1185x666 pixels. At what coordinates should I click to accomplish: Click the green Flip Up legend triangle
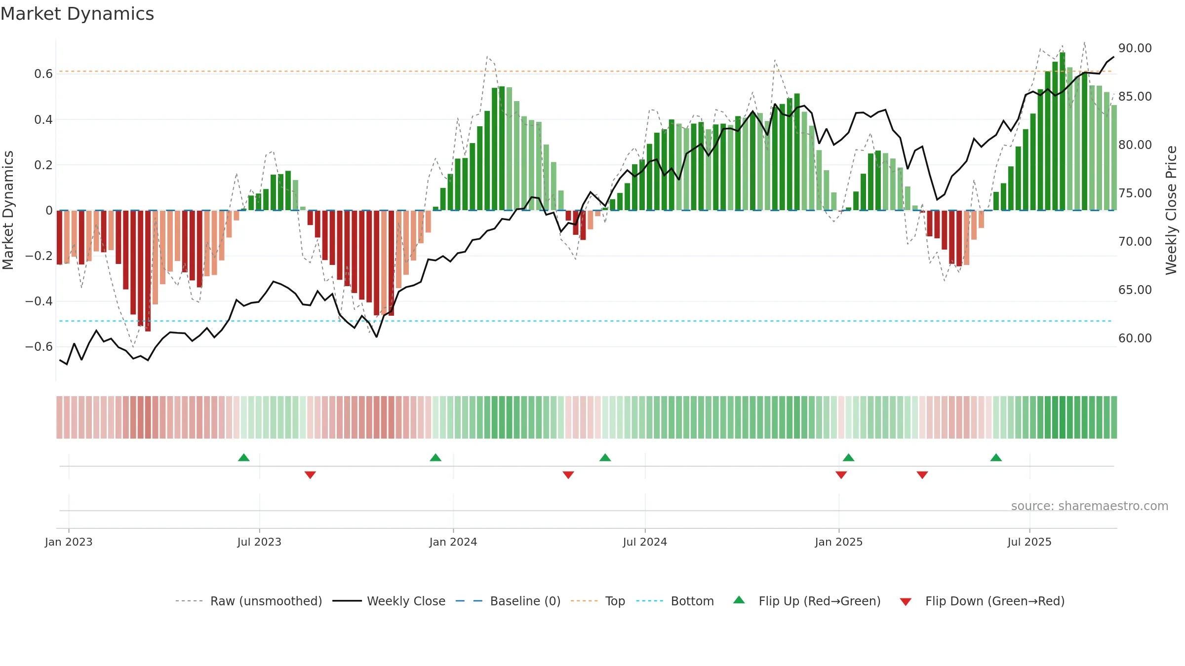tap(739, 600)
